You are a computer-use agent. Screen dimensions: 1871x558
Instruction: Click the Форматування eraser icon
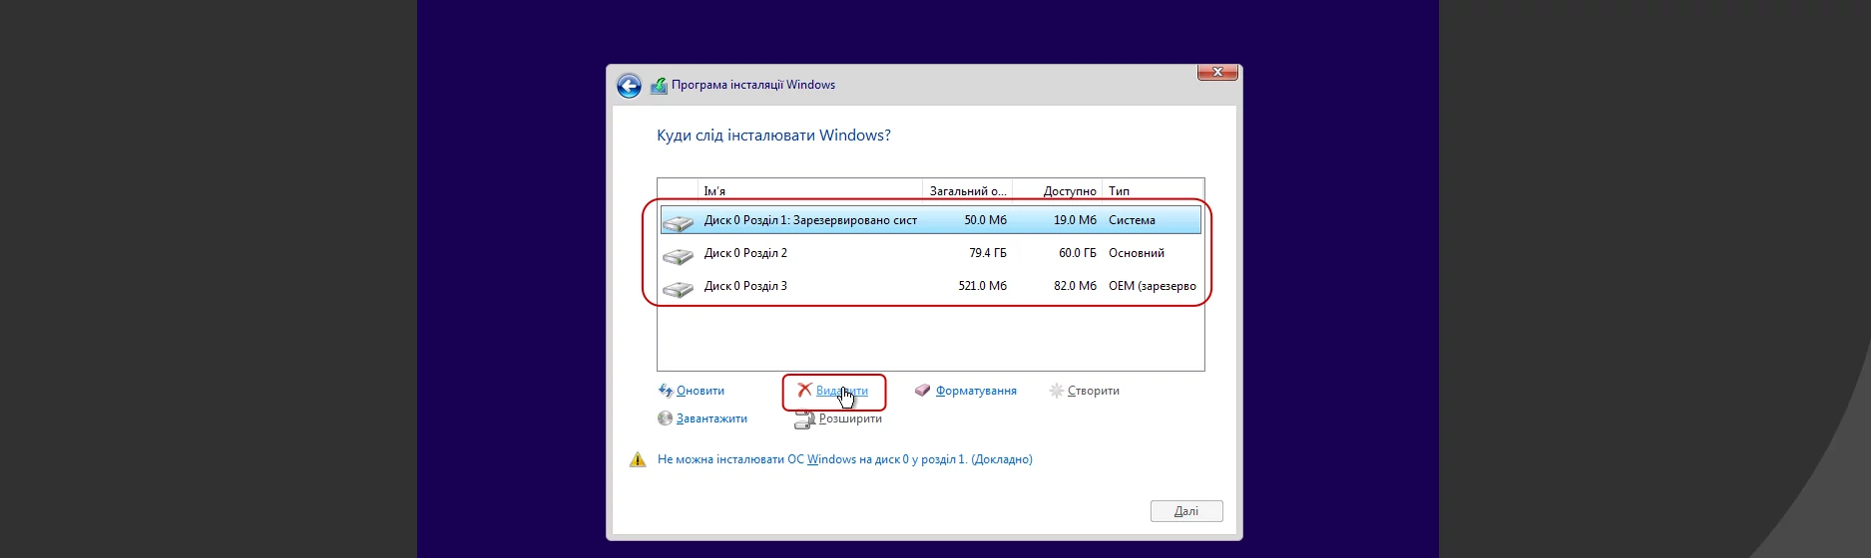tap(923, 391)
